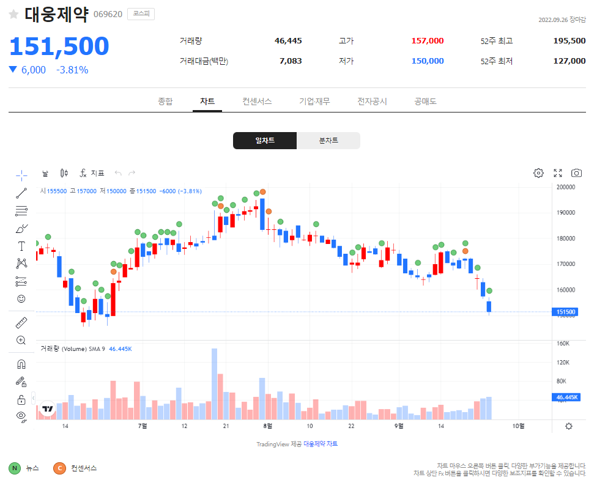The width and height of the screenshot is (597, 491).
Task: Toggle stay in drawing mode
Action: [x=21, y=382]
